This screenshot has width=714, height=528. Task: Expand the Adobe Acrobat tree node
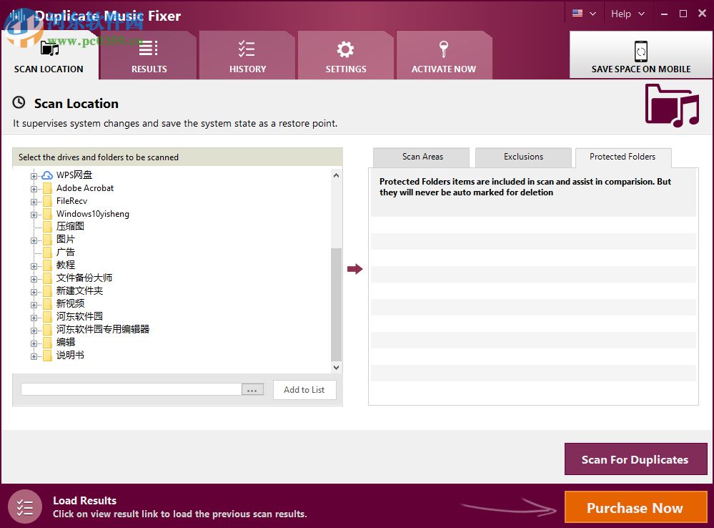[34, 189]
